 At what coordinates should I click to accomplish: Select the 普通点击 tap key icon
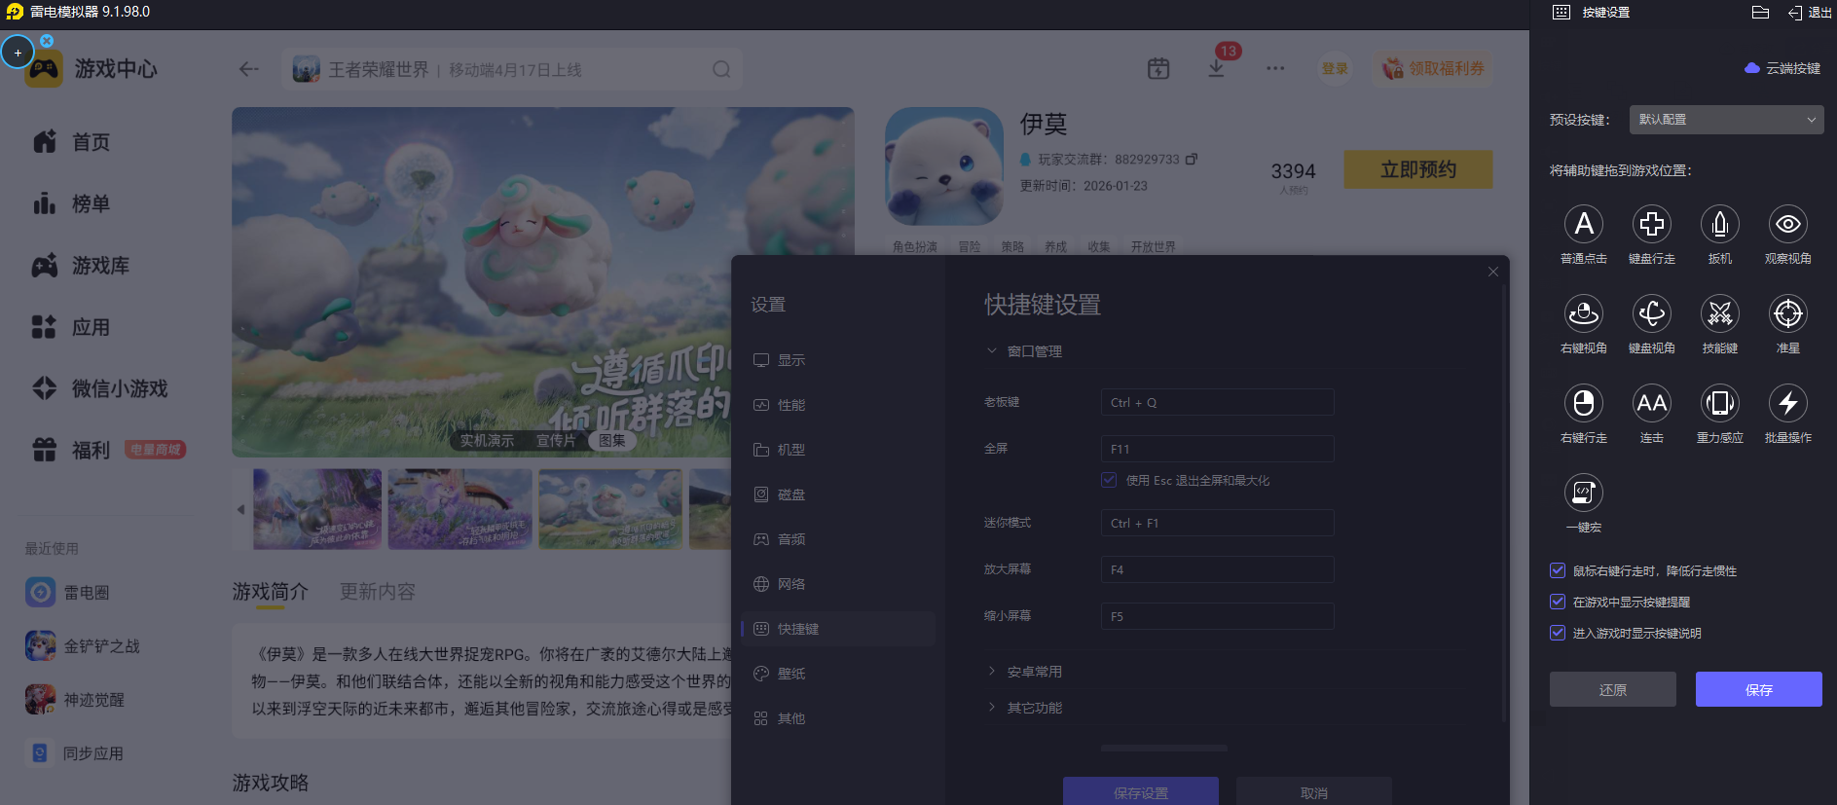tap(1584, 224)
